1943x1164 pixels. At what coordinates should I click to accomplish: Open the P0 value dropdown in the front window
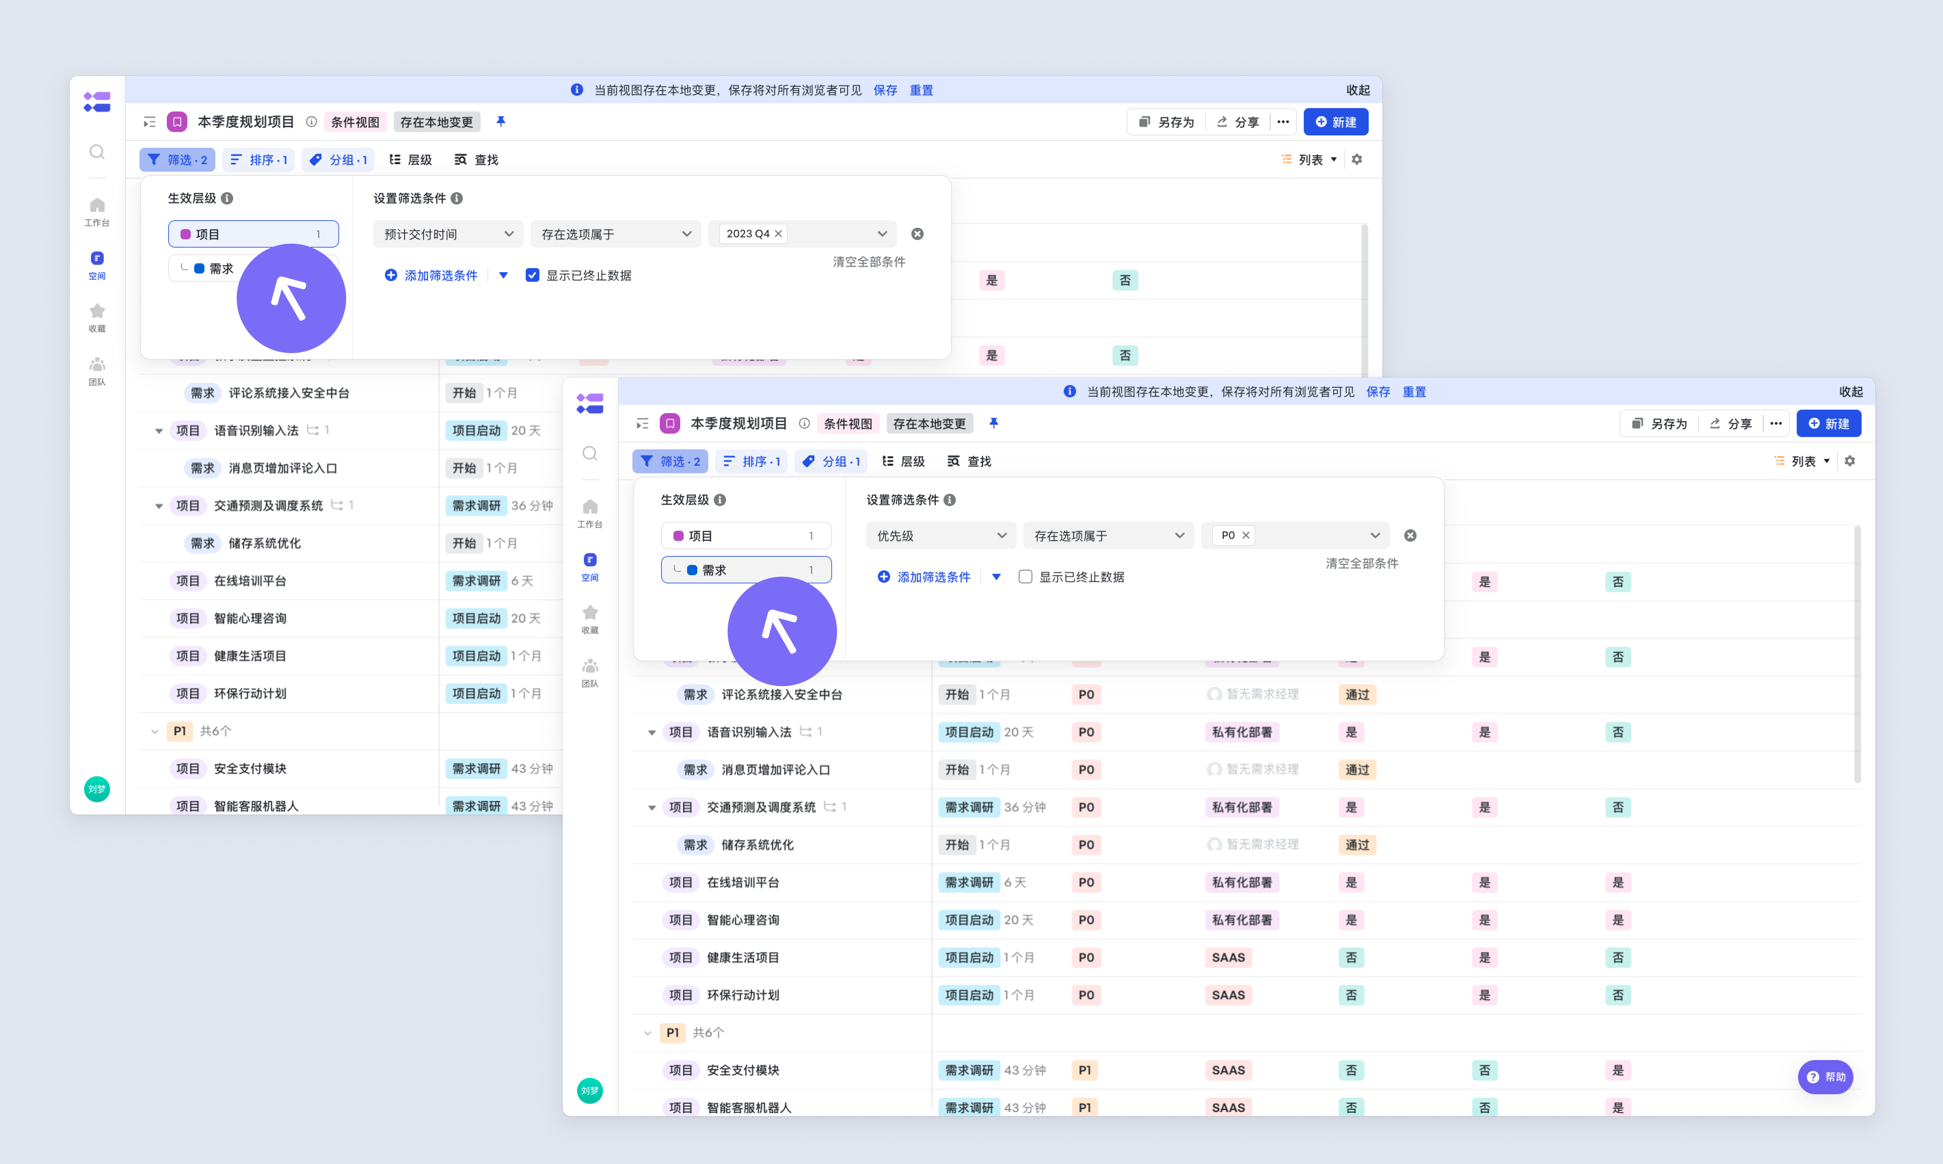pos(1295,536)
